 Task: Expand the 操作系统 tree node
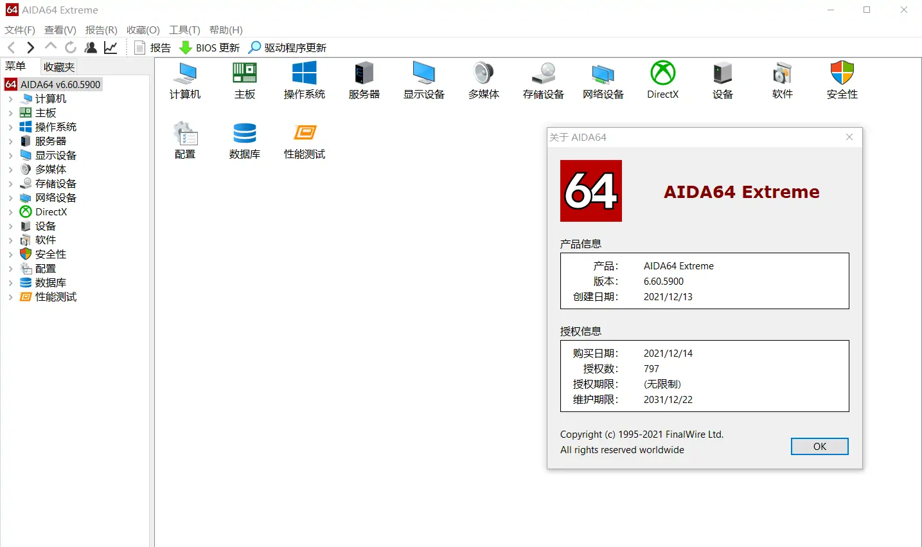(x=10, y=127)
